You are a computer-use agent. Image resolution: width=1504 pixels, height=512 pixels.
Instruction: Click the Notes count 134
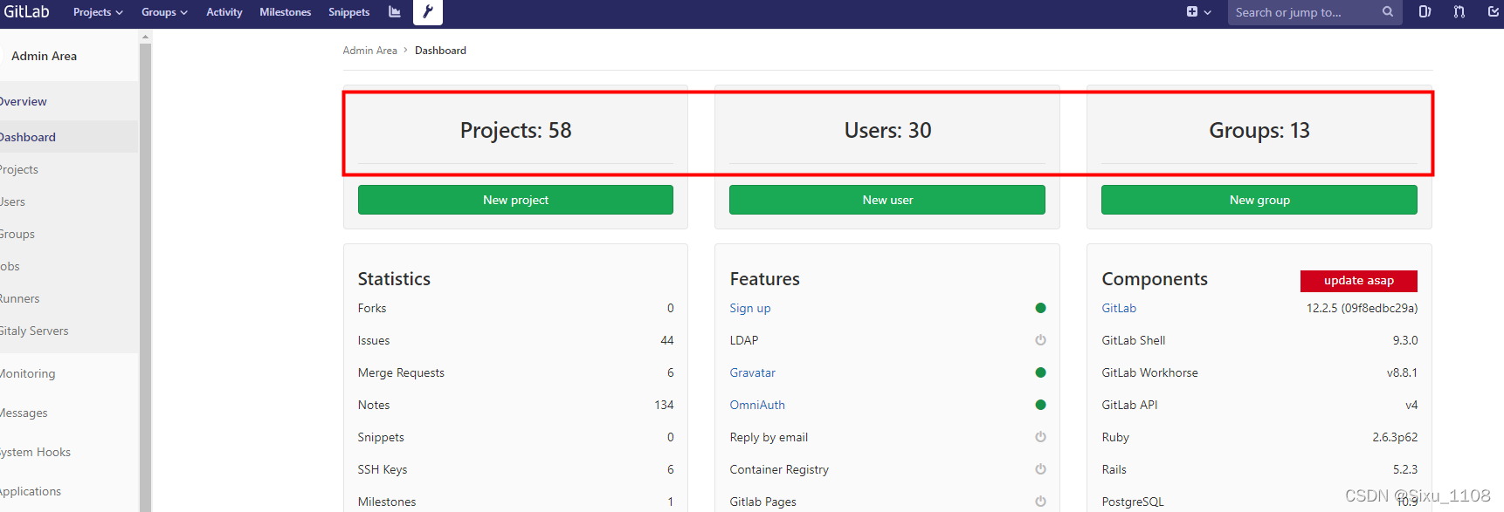point(664,405)
